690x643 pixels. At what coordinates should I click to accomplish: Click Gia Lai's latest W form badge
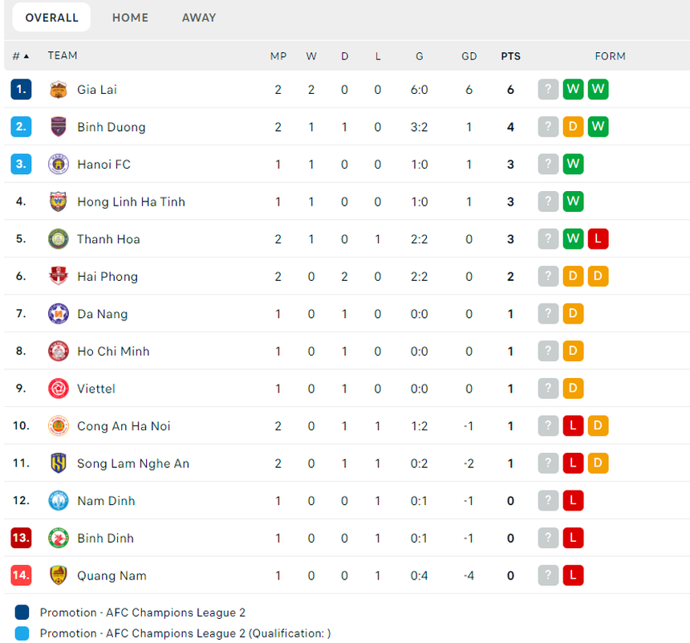coord(598,89)
